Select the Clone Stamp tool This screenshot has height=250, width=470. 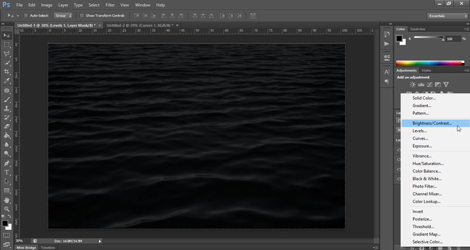coord(7,109)
